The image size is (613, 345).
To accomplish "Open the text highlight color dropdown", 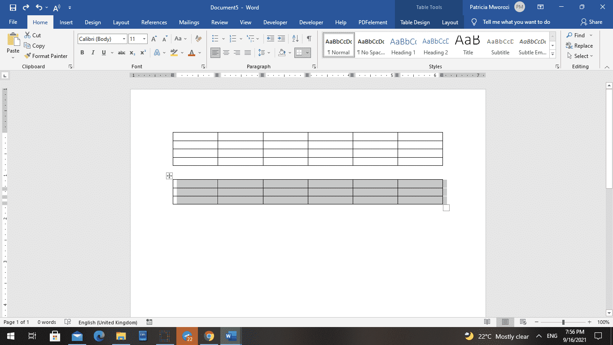I will (x=181, y=53).
